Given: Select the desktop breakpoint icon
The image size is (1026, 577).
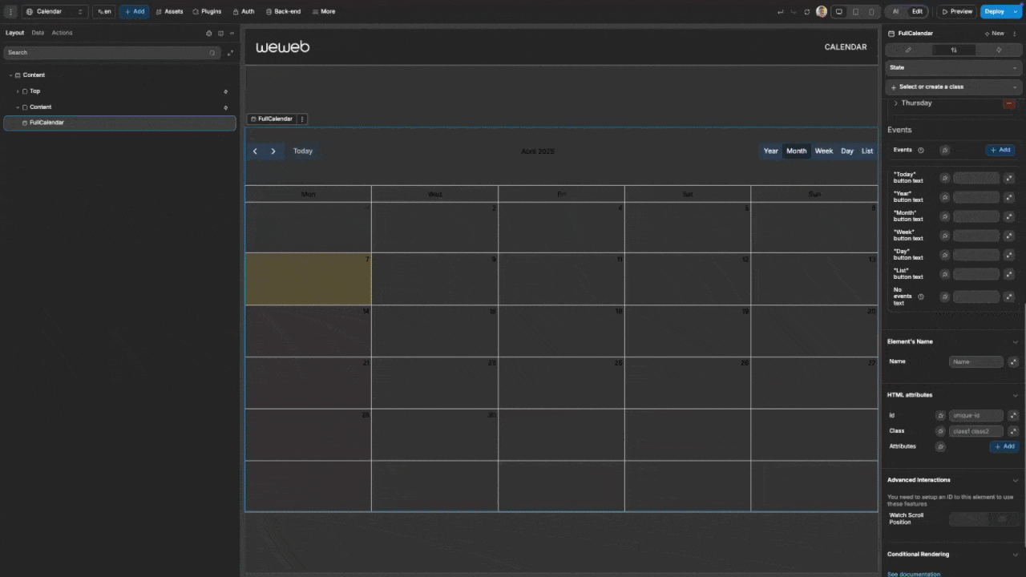Looking at the screenshot, I should (839, 12).
